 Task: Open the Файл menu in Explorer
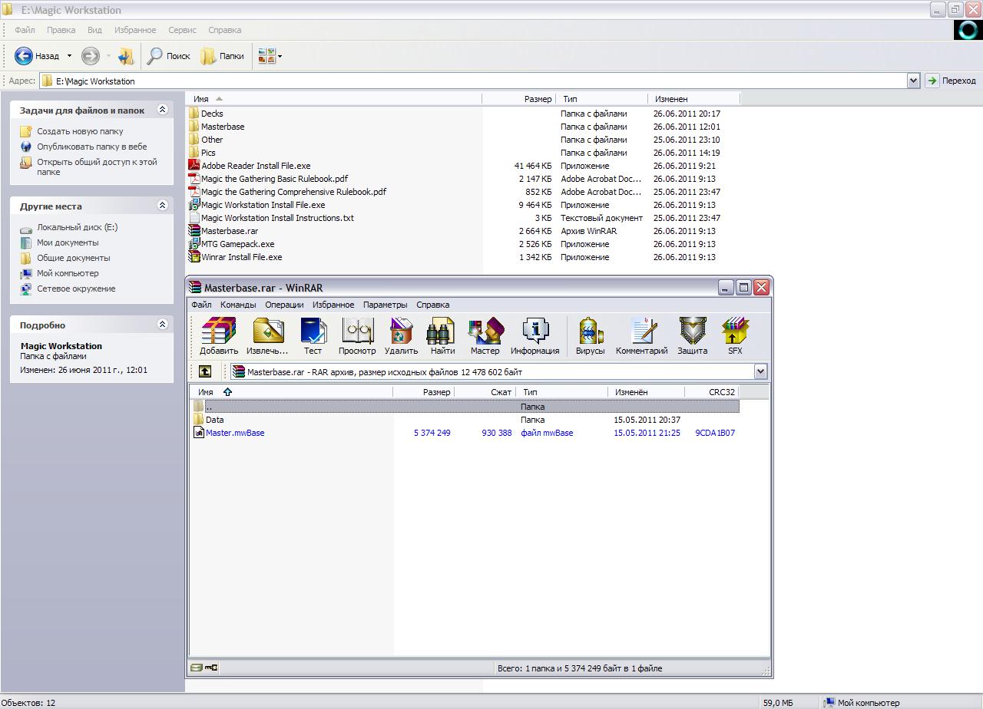[x=25, y=30]
